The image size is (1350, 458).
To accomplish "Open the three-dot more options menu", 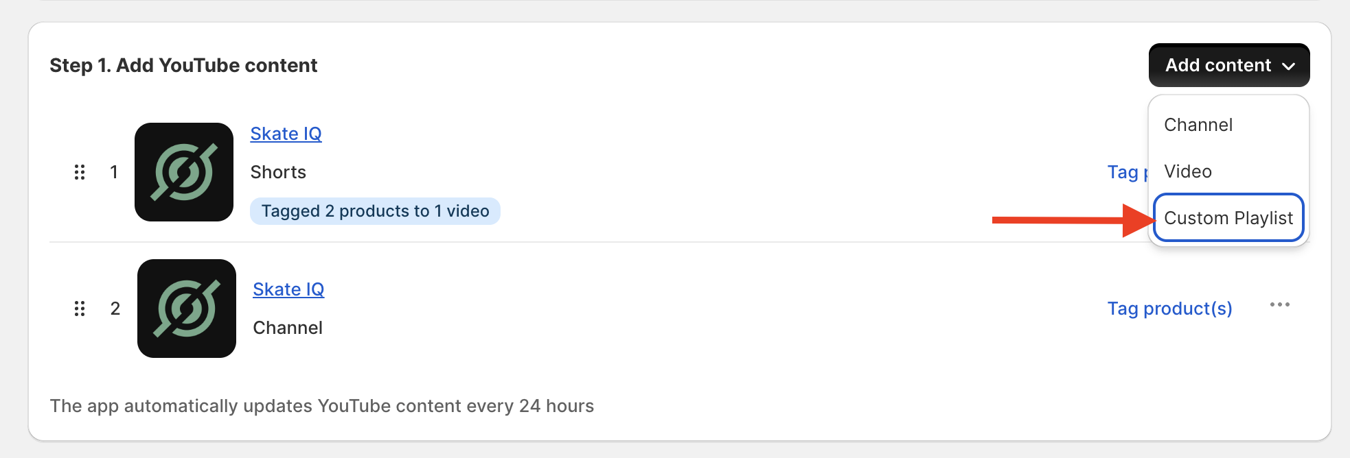I will click(x=1279, y=305).
